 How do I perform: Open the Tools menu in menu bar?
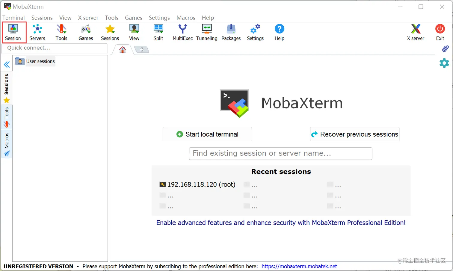(x=111, y=18)
